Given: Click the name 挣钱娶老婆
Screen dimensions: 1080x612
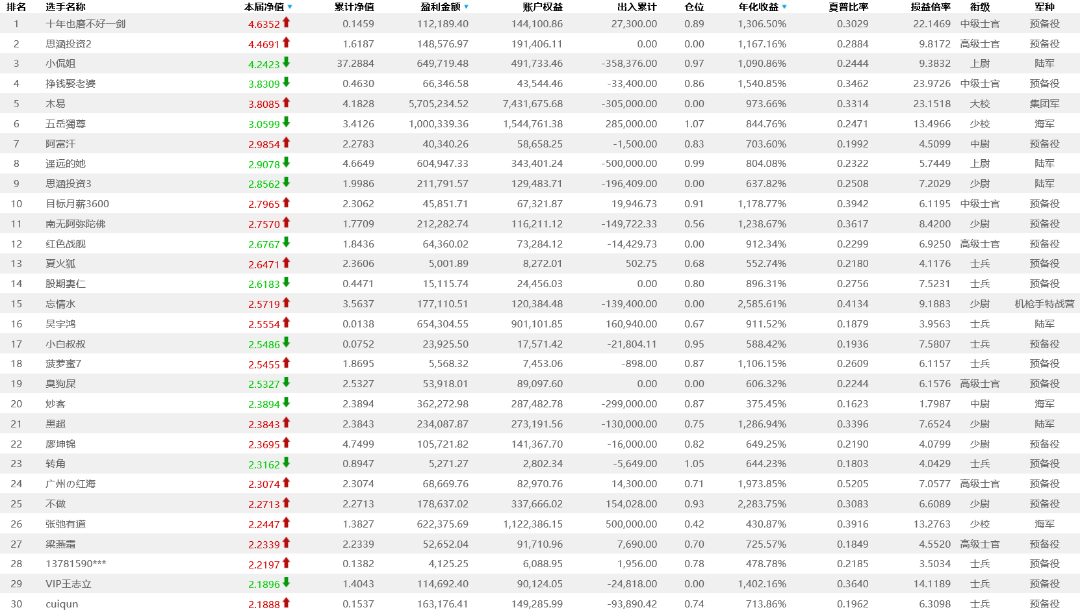Looking at the screenshot, I should click(x=70, y=84).
